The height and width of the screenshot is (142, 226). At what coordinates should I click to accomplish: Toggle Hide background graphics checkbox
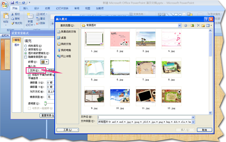[x=26, y=57]
